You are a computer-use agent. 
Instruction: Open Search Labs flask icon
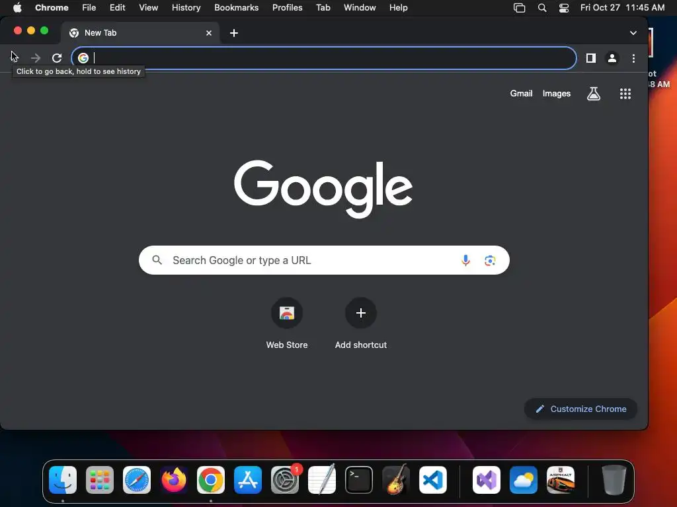pyautogui.click(x=594, y=94)
